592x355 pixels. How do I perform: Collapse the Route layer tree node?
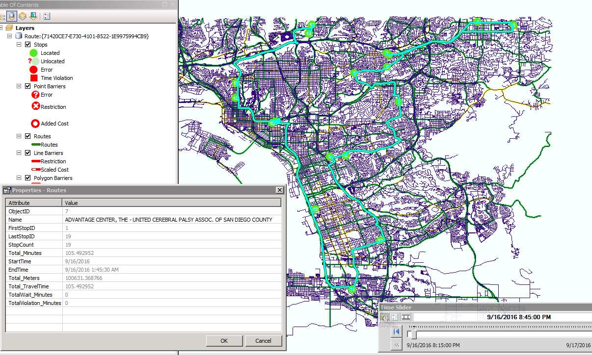pyautogui.click(x=9, y=36)
